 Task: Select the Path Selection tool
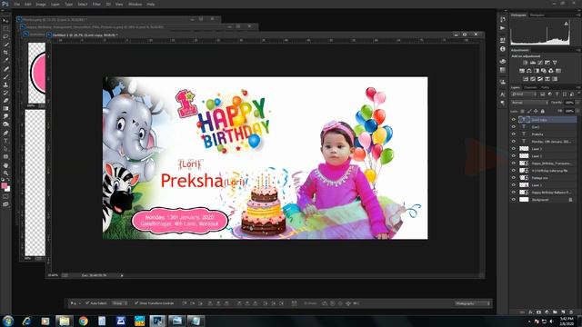(5, 149)
